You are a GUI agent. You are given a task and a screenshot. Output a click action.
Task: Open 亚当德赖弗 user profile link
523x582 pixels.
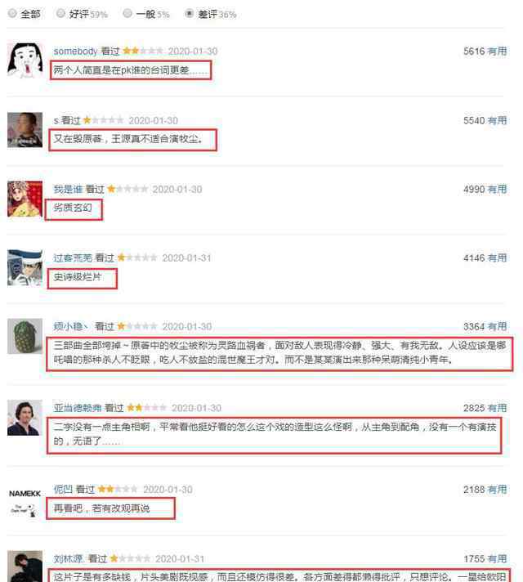pyautogui.click(x=78, y=408)
